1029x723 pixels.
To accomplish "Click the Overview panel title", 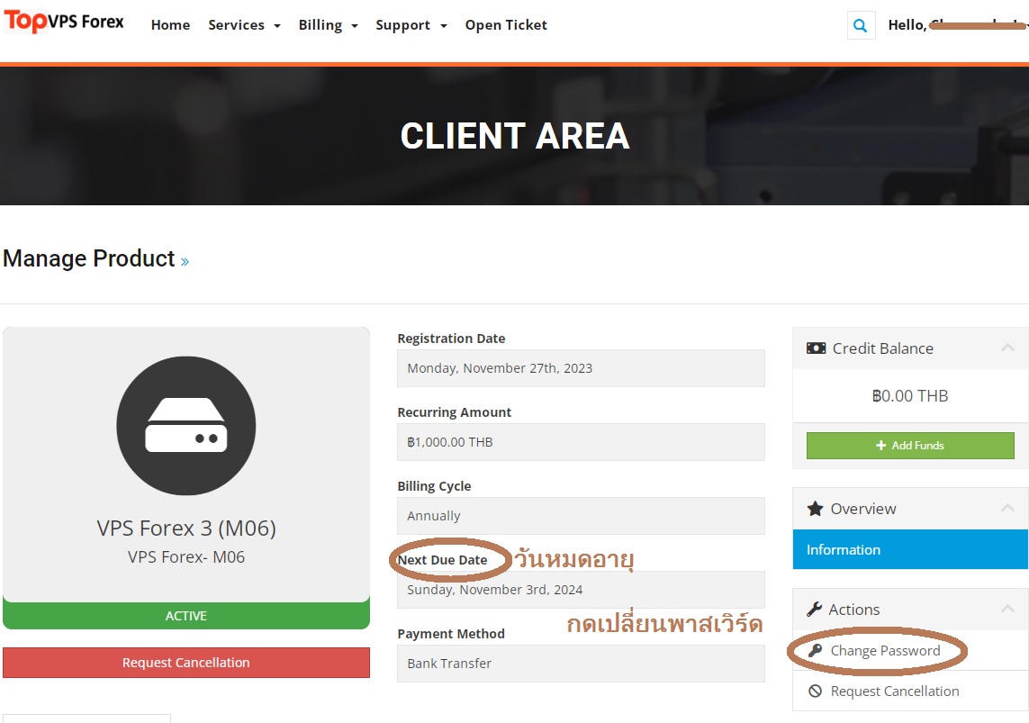I will click(863, 509).
